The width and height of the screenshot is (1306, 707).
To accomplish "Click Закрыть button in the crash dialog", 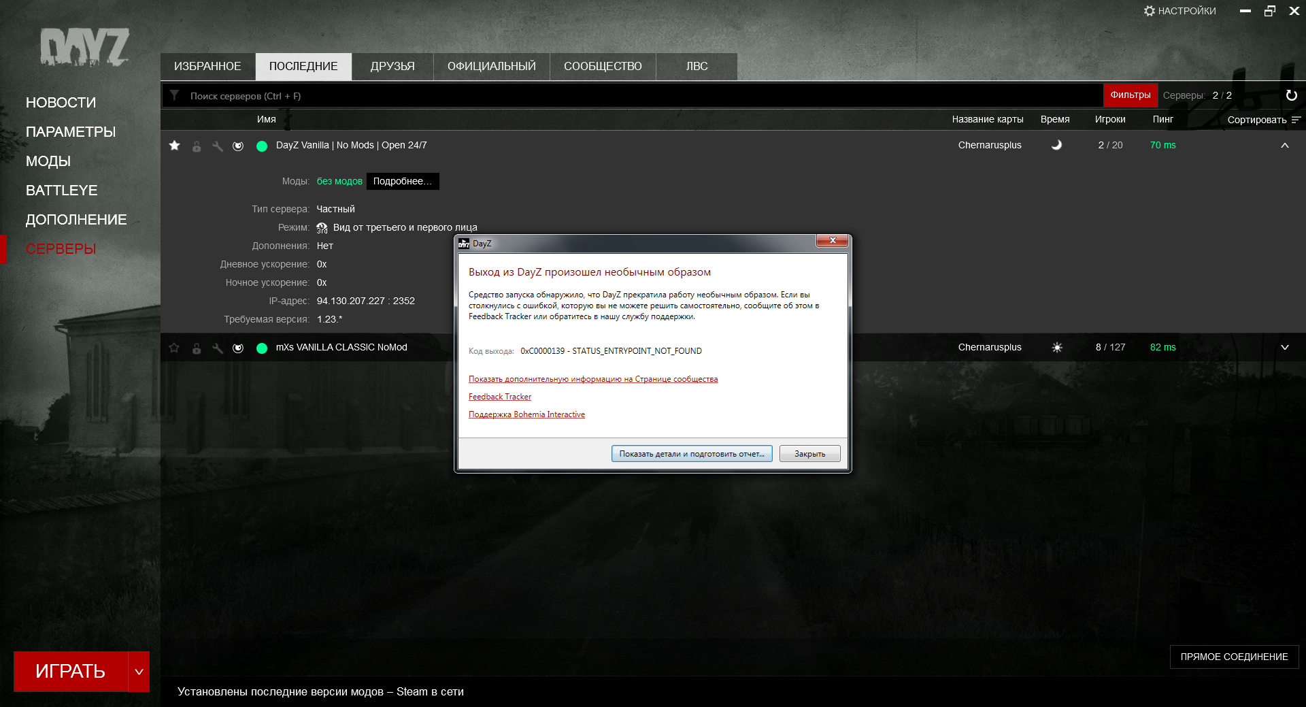I will [809, 454].
